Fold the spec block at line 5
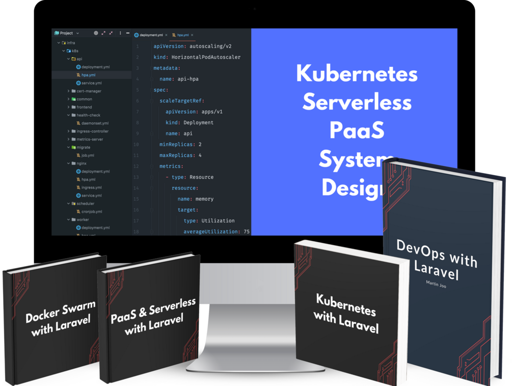The width and height of the screenshot is (512, 386). [x=151, y=90]
